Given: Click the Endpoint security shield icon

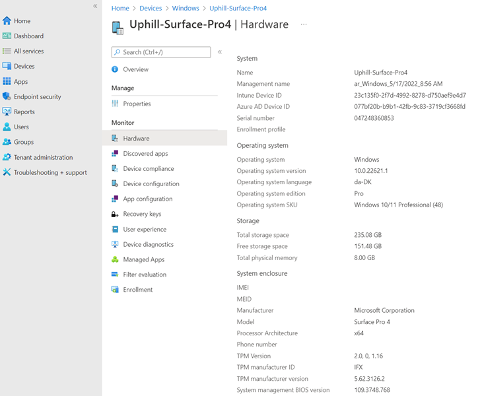Looking at the screenshot, I should point(7,97).
